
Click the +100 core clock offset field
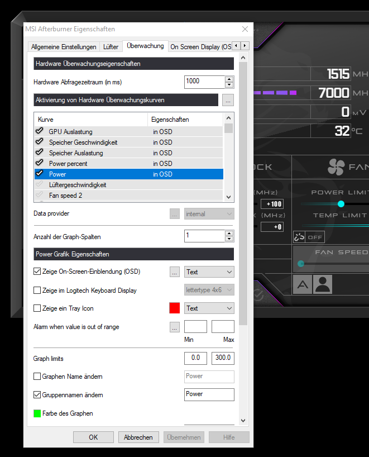pos(272,204)
